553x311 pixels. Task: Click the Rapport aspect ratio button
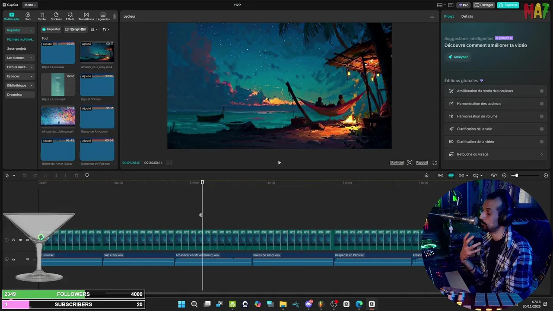tap(422, 163)
